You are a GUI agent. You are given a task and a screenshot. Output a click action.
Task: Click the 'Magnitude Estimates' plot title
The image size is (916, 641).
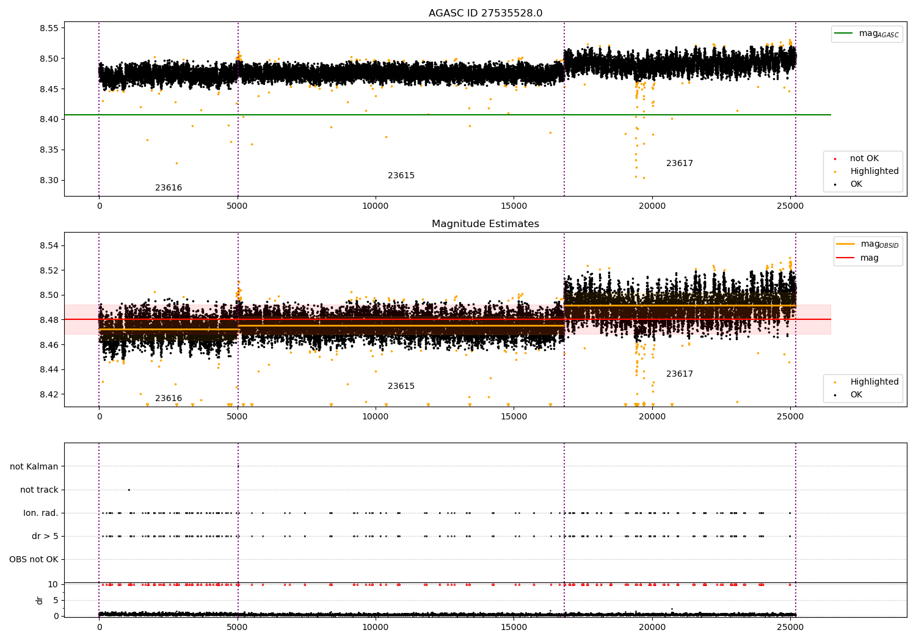[x=485, y=224]
